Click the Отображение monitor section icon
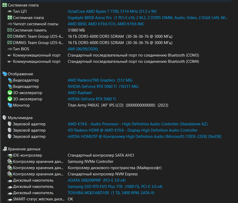Image resolution: width=238 pixels, height=203 pixels. (x=5, y=74)
